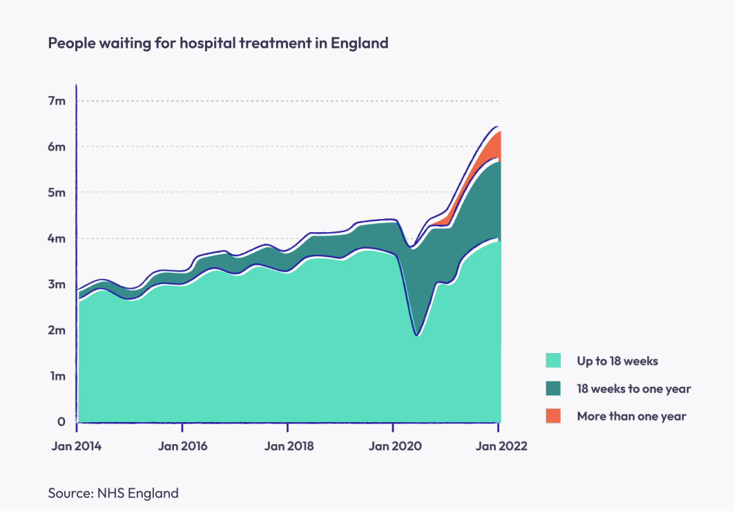Click the 'Source: NHS England' text
Image resolution: width=734 pixels, height=516 pixels.
(113, 493)
